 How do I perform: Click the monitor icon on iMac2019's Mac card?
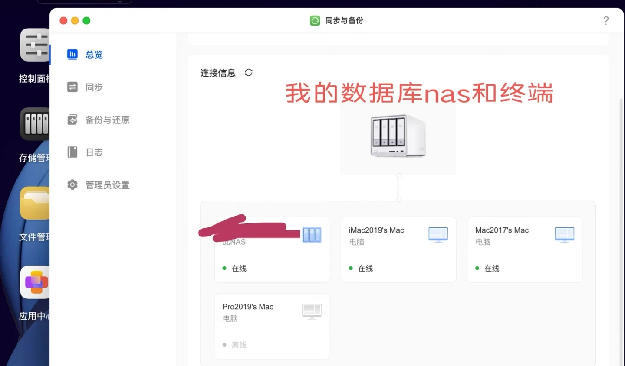click(x=438, y=235)
